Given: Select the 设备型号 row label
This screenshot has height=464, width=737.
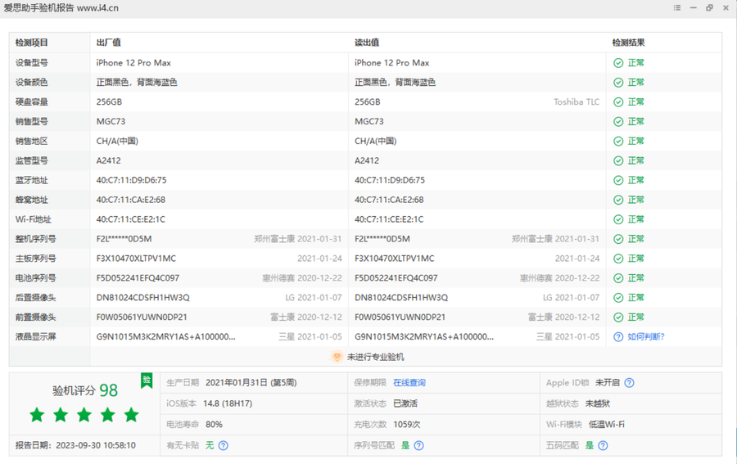Looking at the screenshot, I should 31,63.
